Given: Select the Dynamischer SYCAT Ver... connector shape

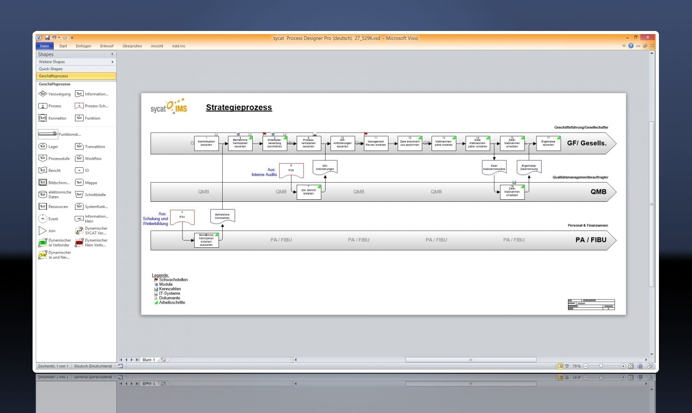Looking at the screenshot, I should [x=92, y=231].
